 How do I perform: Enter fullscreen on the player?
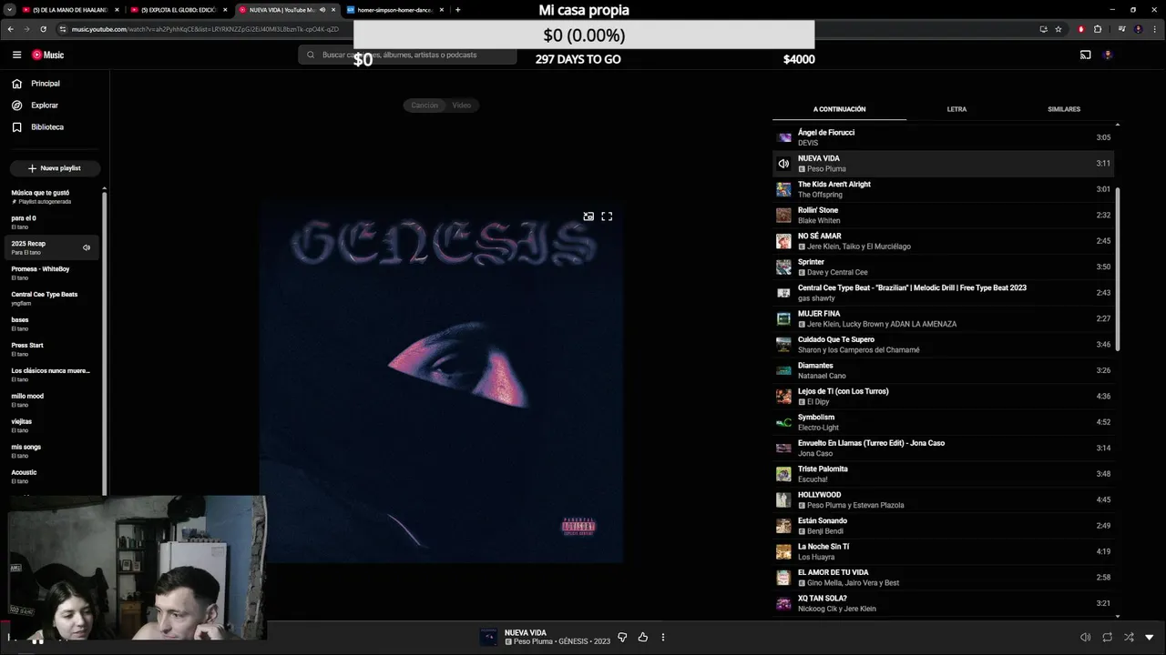607,217
